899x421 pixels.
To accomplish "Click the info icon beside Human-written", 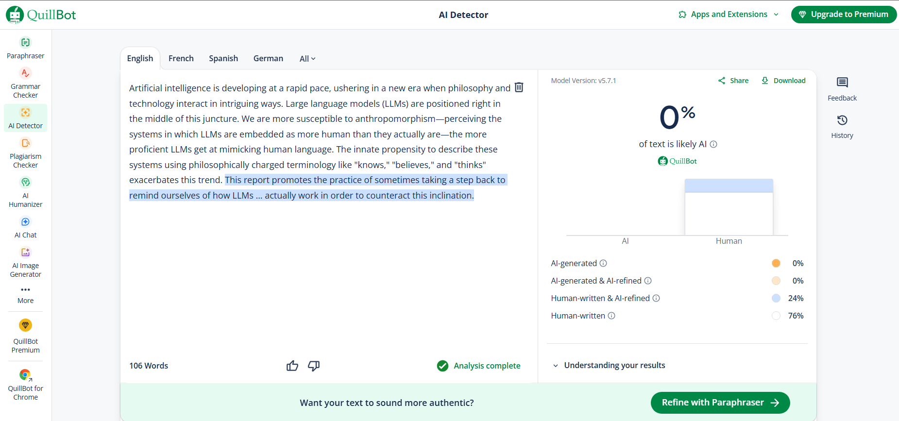I will click(611, 316).
